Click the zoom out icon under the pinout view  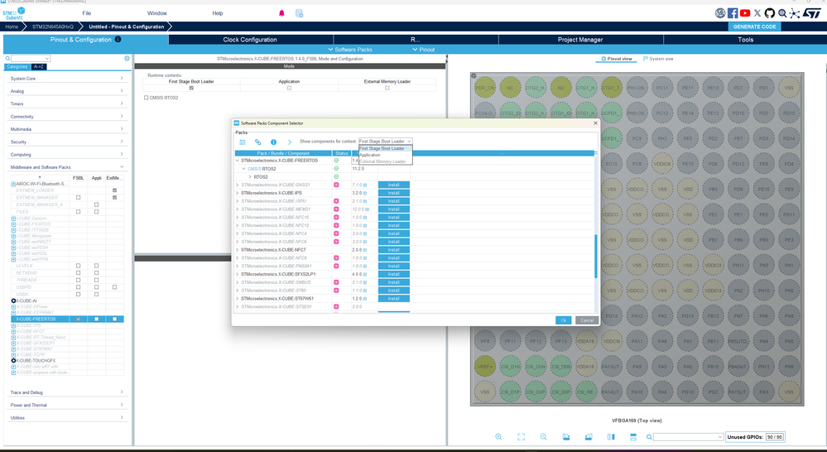click(543, 437)
